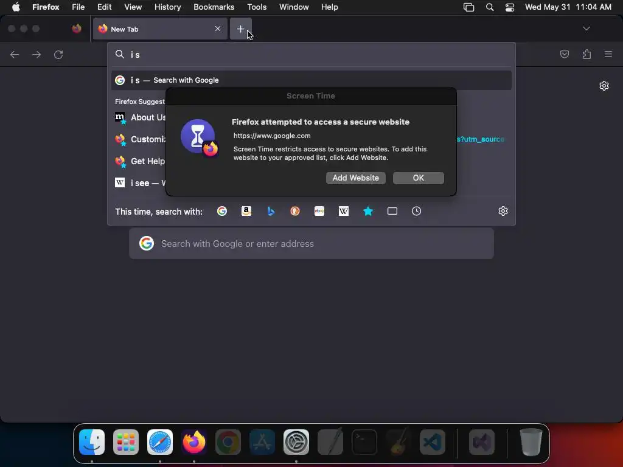This screenshot has height=467, width=623.
Task: Open Finder from the Dock
Action: (92, 442)
